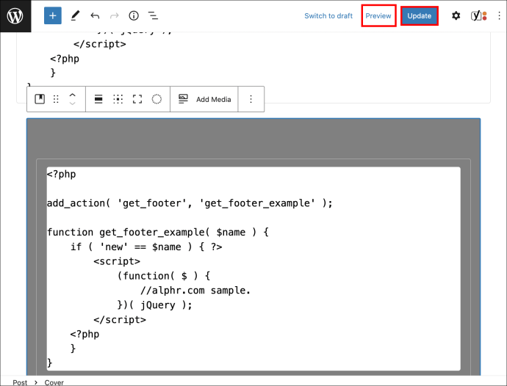507x386 pixels.
Task: Open the list view outline icon
Action: [x=153, y=16]
